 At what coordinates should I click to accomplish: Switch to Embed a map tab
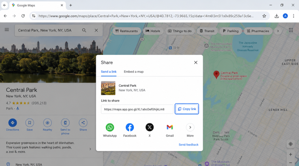[134, 72]
